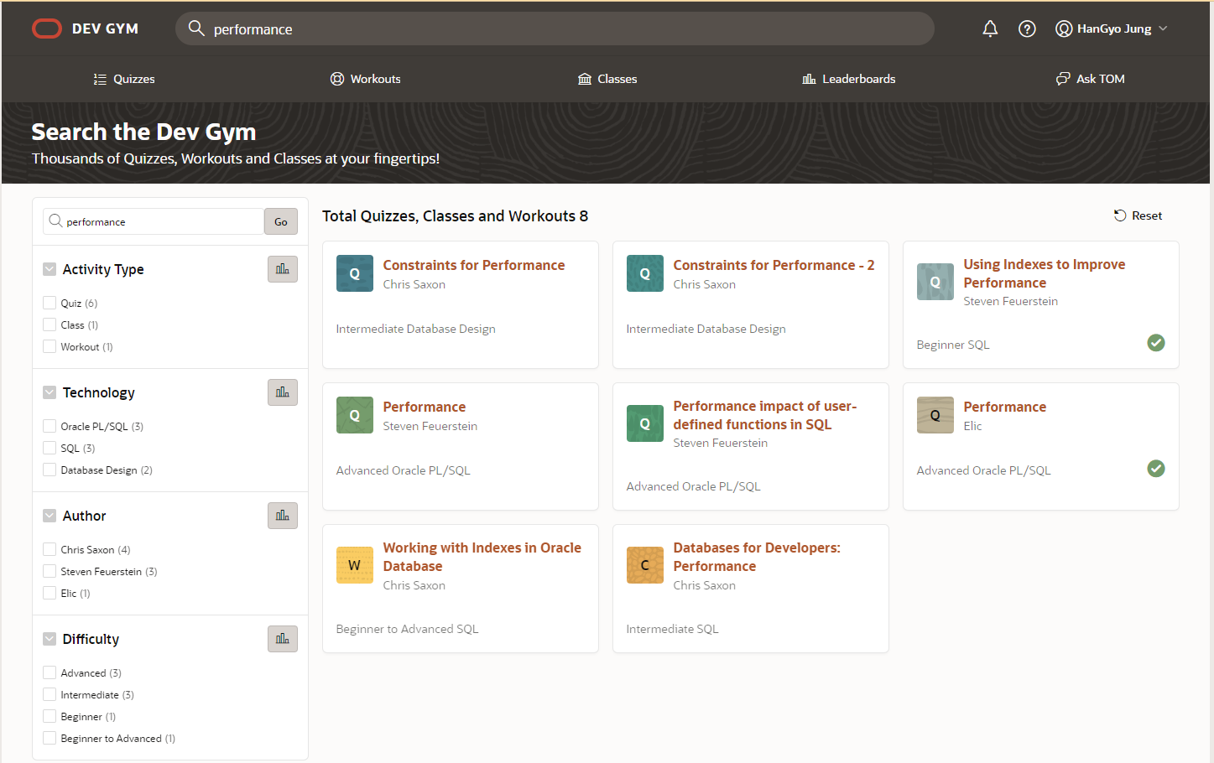The image size is (1214, 763).
Task: Click the Q icon for Constraints for Performance
Action: [355, 273]
